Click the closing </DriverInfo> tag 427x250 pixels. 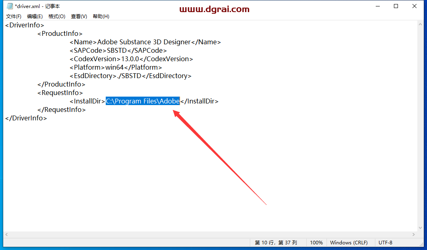(x=26, y=118)
